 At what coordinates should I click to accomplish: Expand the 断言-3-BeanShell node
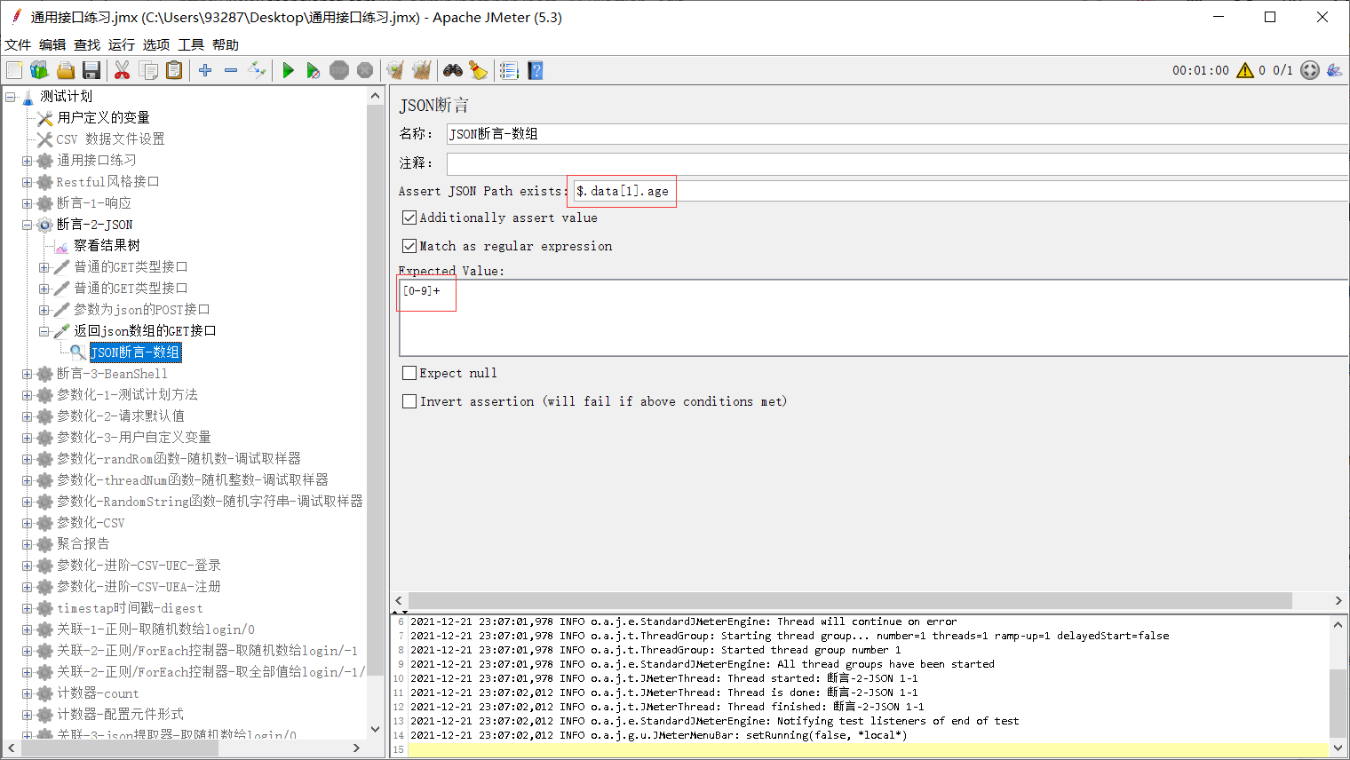pyautogui.click(x=28, y=374)
